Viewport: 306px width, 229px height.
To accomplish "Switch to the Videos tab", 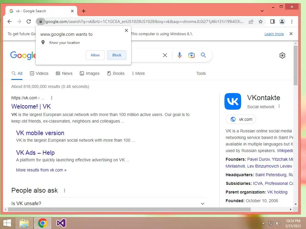I will 39,73.
